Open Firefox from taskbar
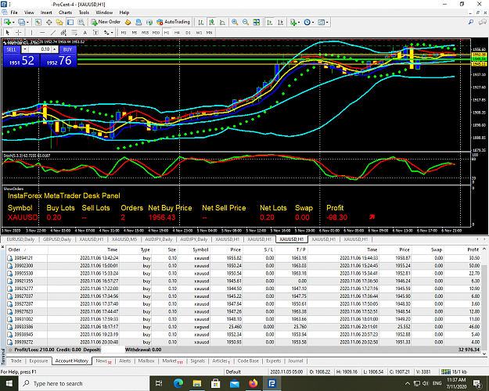The width and height of the screenshot is (489, 391). coord(253,383)
